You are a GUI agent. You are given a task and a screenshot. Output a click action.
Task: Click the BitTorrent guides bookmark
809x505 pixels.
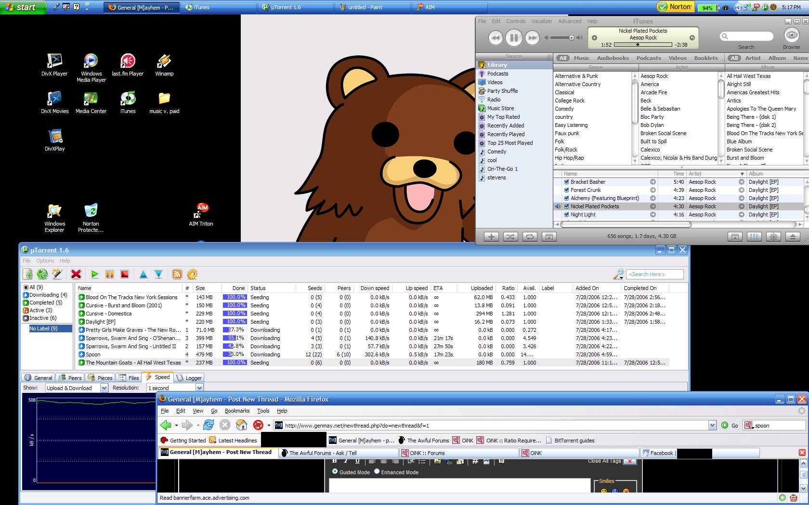(570, 440)
